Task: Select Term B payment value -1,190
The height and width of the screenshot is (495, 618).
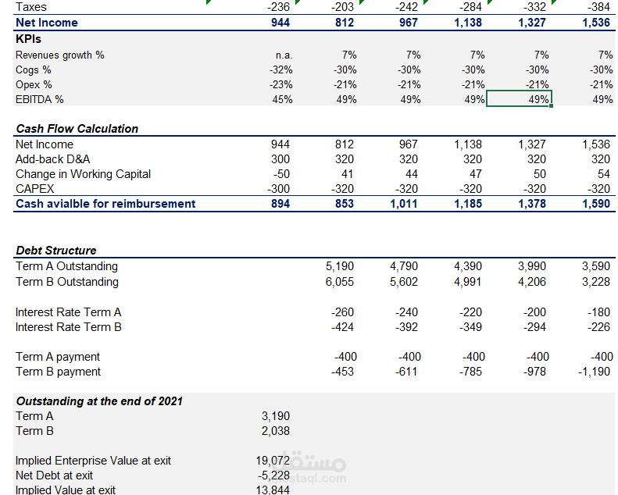Action: [594, 372]
